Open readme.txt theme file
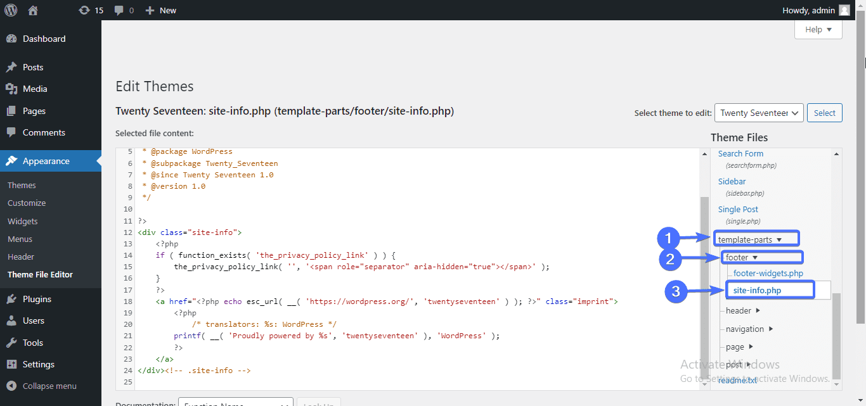The width and height of the screenshot is (866, 406). (x=737, y=380)
